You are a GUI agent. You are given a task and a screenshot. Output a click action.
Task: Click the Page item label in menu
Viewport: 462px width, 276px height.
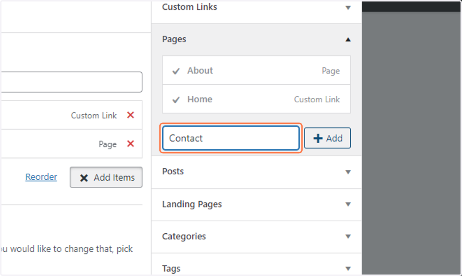(107, 144)
